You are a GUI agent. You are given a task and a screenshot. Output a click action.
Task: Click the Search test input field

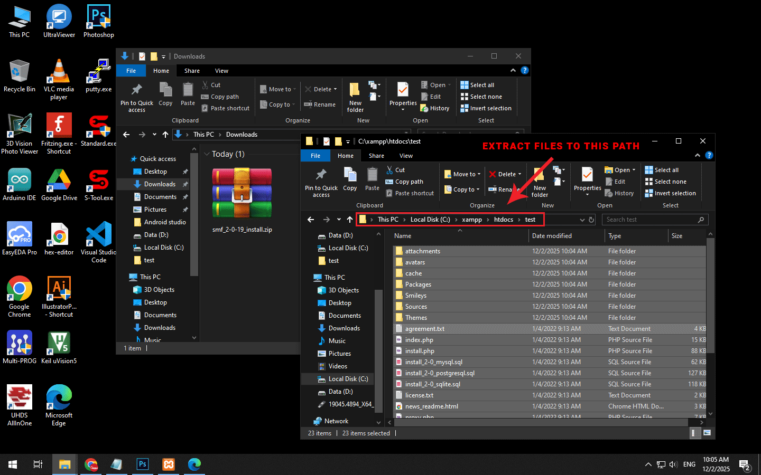point(650,220)
